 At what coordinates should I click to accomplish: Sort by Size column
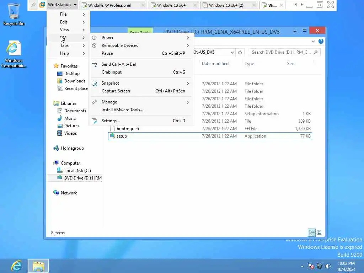click(291, 64)
